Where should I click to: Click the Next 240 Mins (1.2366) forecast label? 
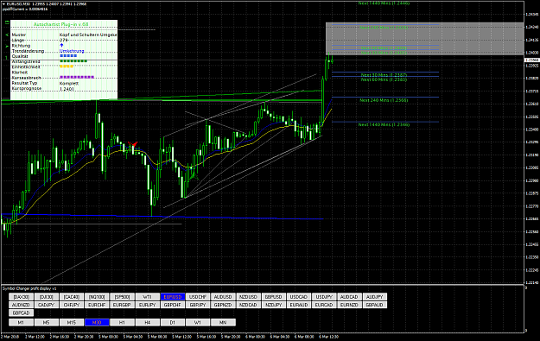coord(384,100)
